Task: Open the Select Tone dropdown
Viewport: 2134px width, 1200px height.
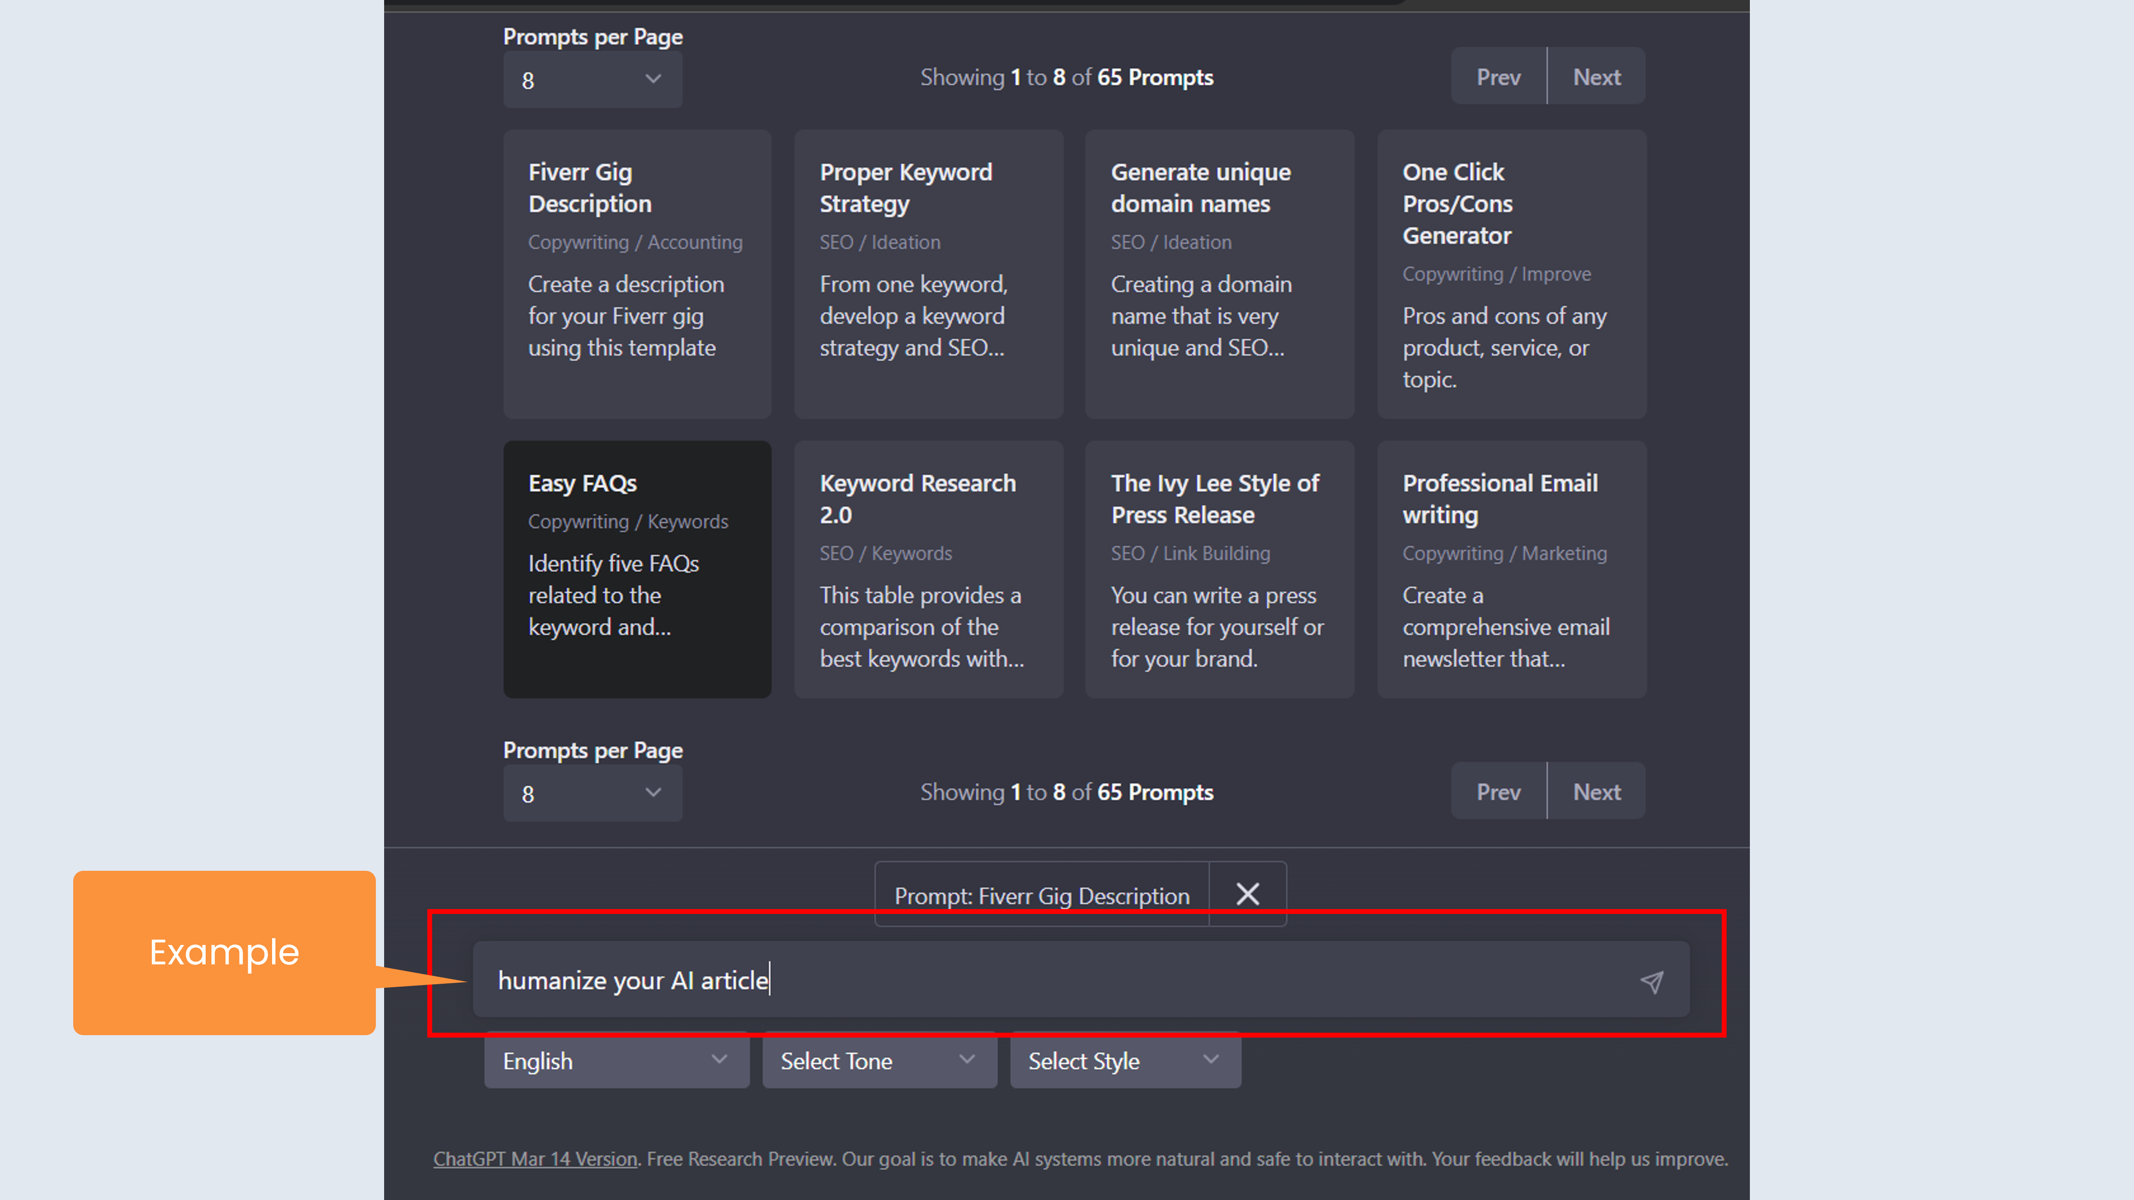Action: [x=879, y=1061]
